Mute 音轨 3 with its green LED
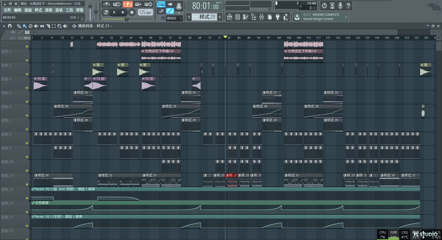 pyautogui.click(x=27, y=74)
